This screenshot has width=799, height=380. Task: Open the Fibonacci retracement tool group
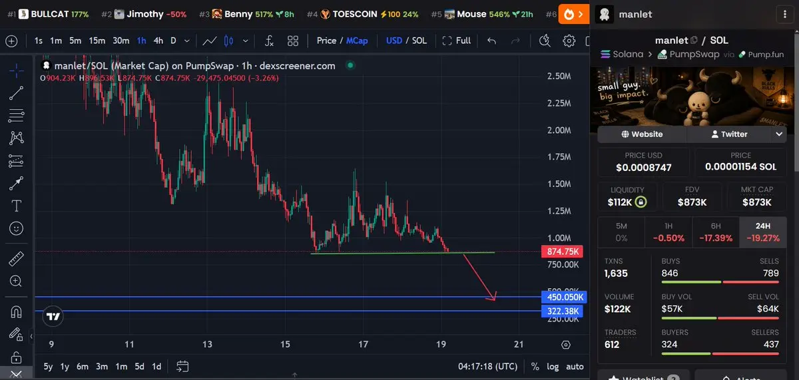[x=17, y=116]
